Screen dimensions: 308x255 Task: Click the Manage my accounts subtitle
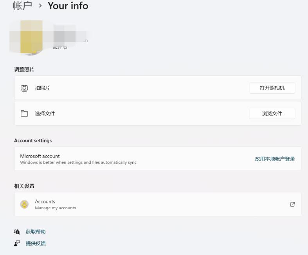[x=55, y=208]
